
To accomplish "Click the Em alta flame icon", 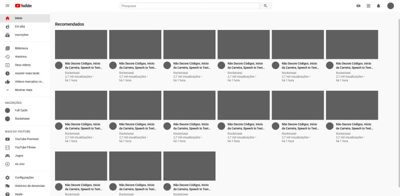I will pos(7,27).
